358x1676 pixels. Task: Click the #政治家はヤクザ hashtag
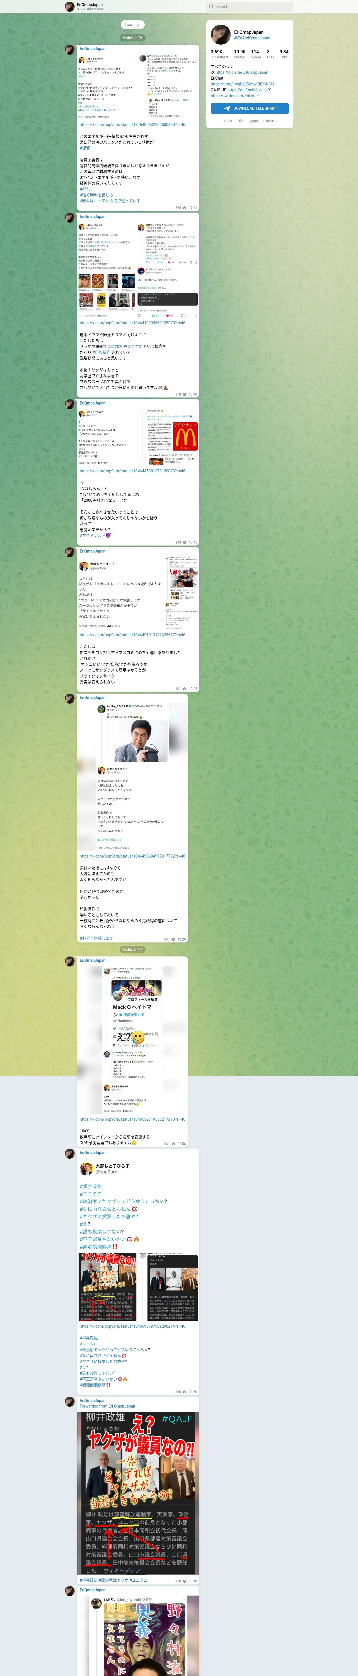tap(114, 1580)
